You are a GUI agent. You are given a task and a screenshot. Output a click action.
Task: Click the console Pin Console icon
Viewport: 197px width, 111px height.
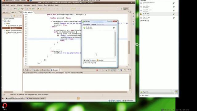(118, 70)
